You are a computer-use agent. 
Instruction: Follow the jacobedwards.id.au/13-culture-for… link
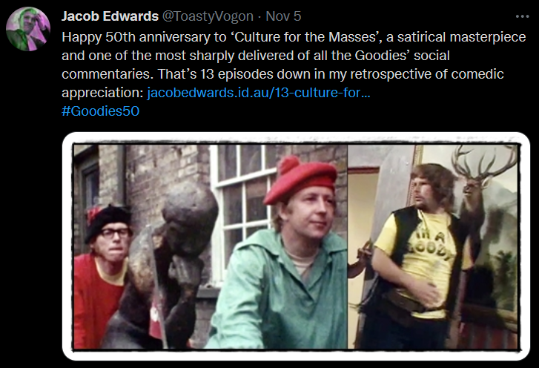(259, 93)
